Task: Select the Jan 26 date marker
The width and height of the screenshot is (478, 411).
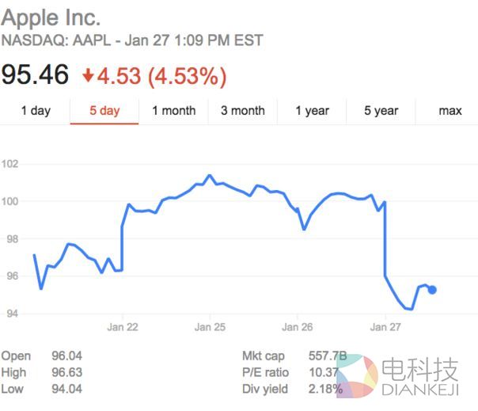Action: pyautogui.click(x=298, y=326)
